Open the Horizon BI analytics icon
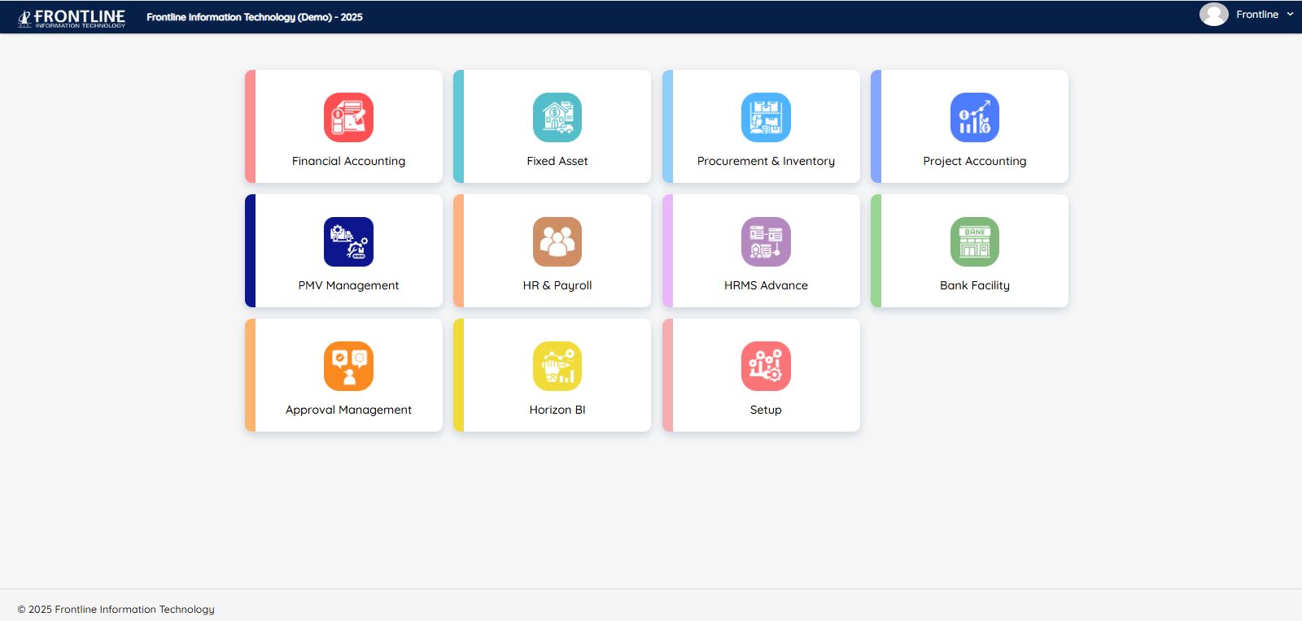Screen dimensions: 1302x621 click(557, 366)
